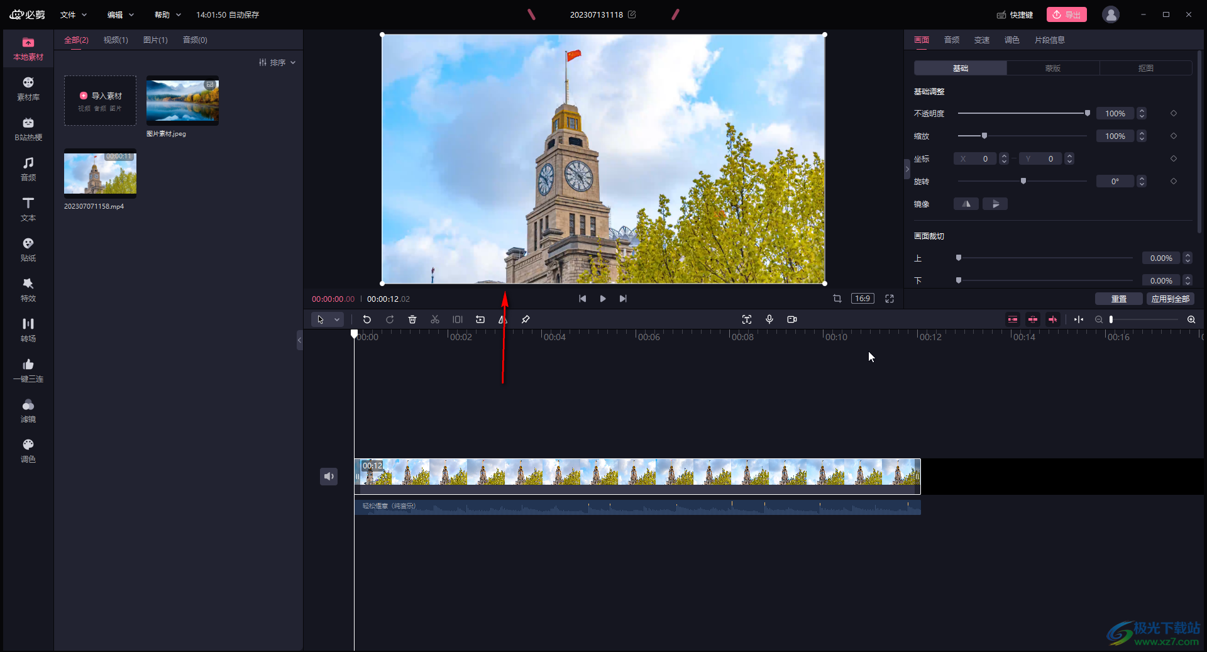Click the 快捷键 shortcuts button
This screenshot has height=652, width=1207.
1015,14
